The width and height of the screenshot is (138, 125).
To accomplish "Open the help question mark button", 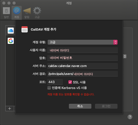I will tap(130, 117).
